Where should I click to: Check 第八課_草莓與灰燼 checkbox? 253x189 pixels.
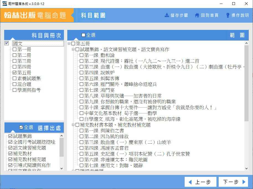click(x=82, y=96)
